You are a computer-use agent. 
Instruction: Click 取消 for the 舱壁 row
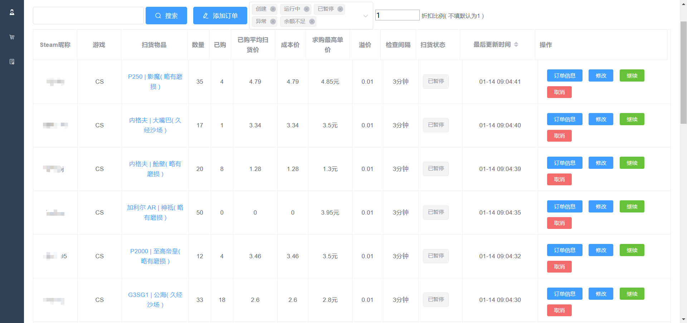click(559, 179)
